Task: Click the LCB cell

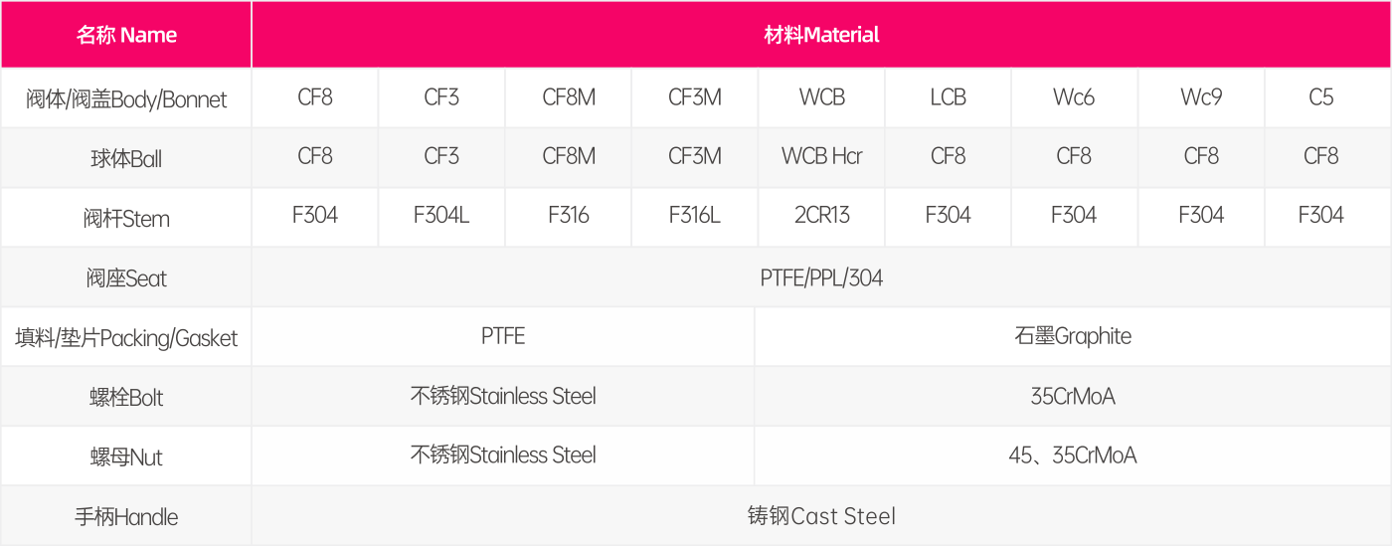Action: [948, 98]
